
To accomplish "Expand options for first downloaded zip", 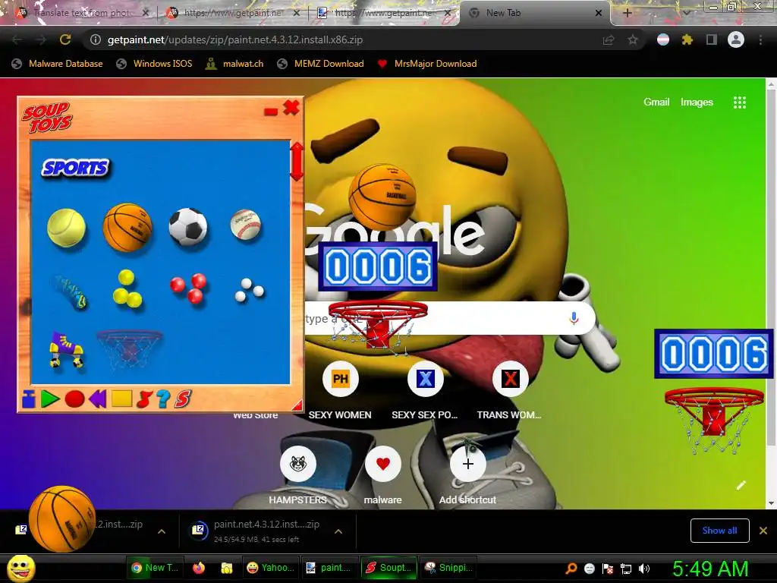I will [x=161, y=531].
